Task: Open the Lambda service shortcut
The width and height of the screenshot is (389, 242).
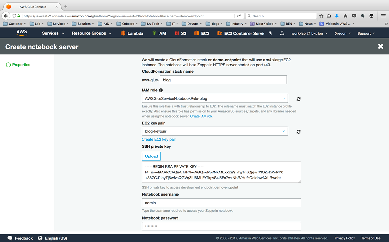Action: [x=132, y=33]
